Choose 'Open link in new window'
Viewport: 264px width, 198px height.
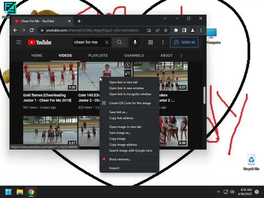click(x=129, y=88)
